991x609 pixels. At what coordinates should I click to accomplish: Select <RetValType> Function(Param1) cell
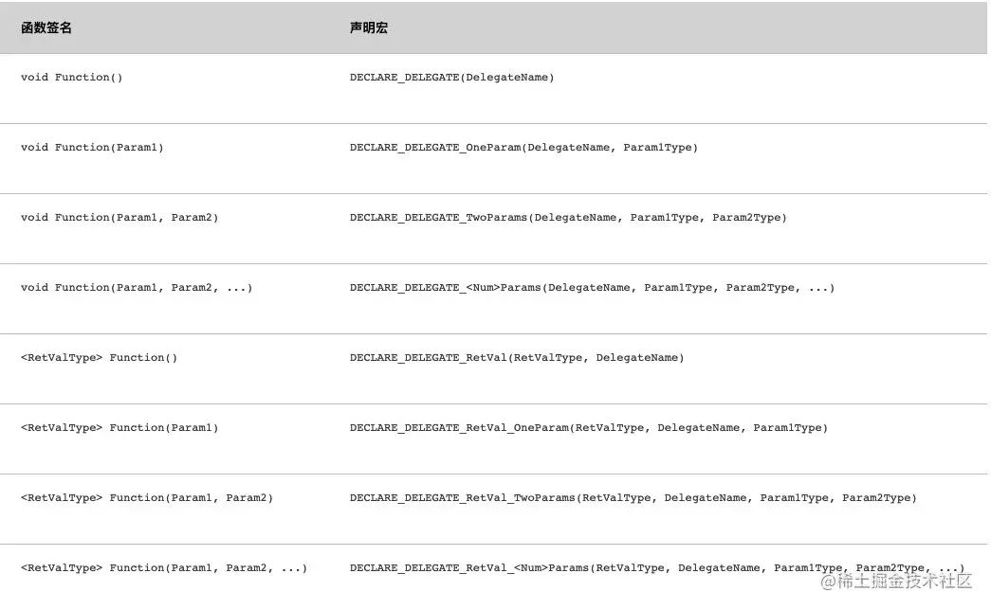pos(119,427)
